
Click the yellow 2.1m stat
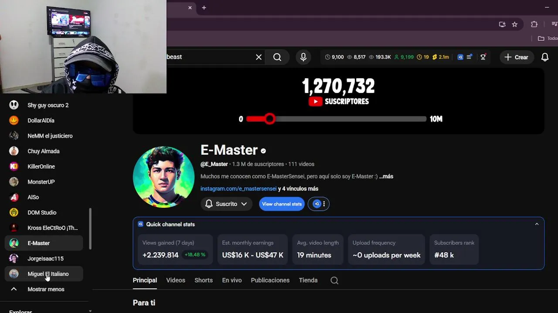click(440, 57)
